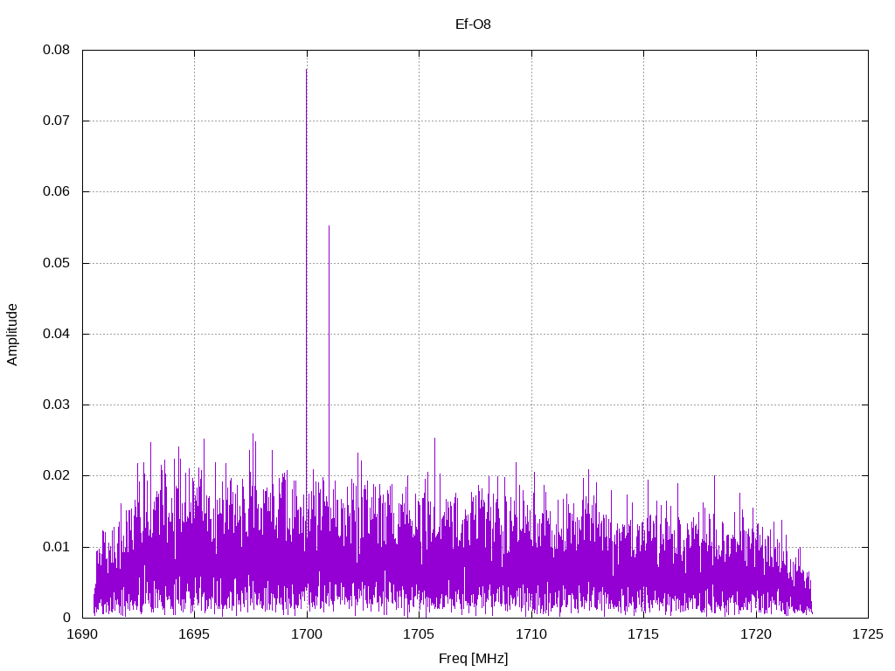Click the 1695 x-axis tick label
The width and height of the screenshot is (895, 671).
(194, 634)
